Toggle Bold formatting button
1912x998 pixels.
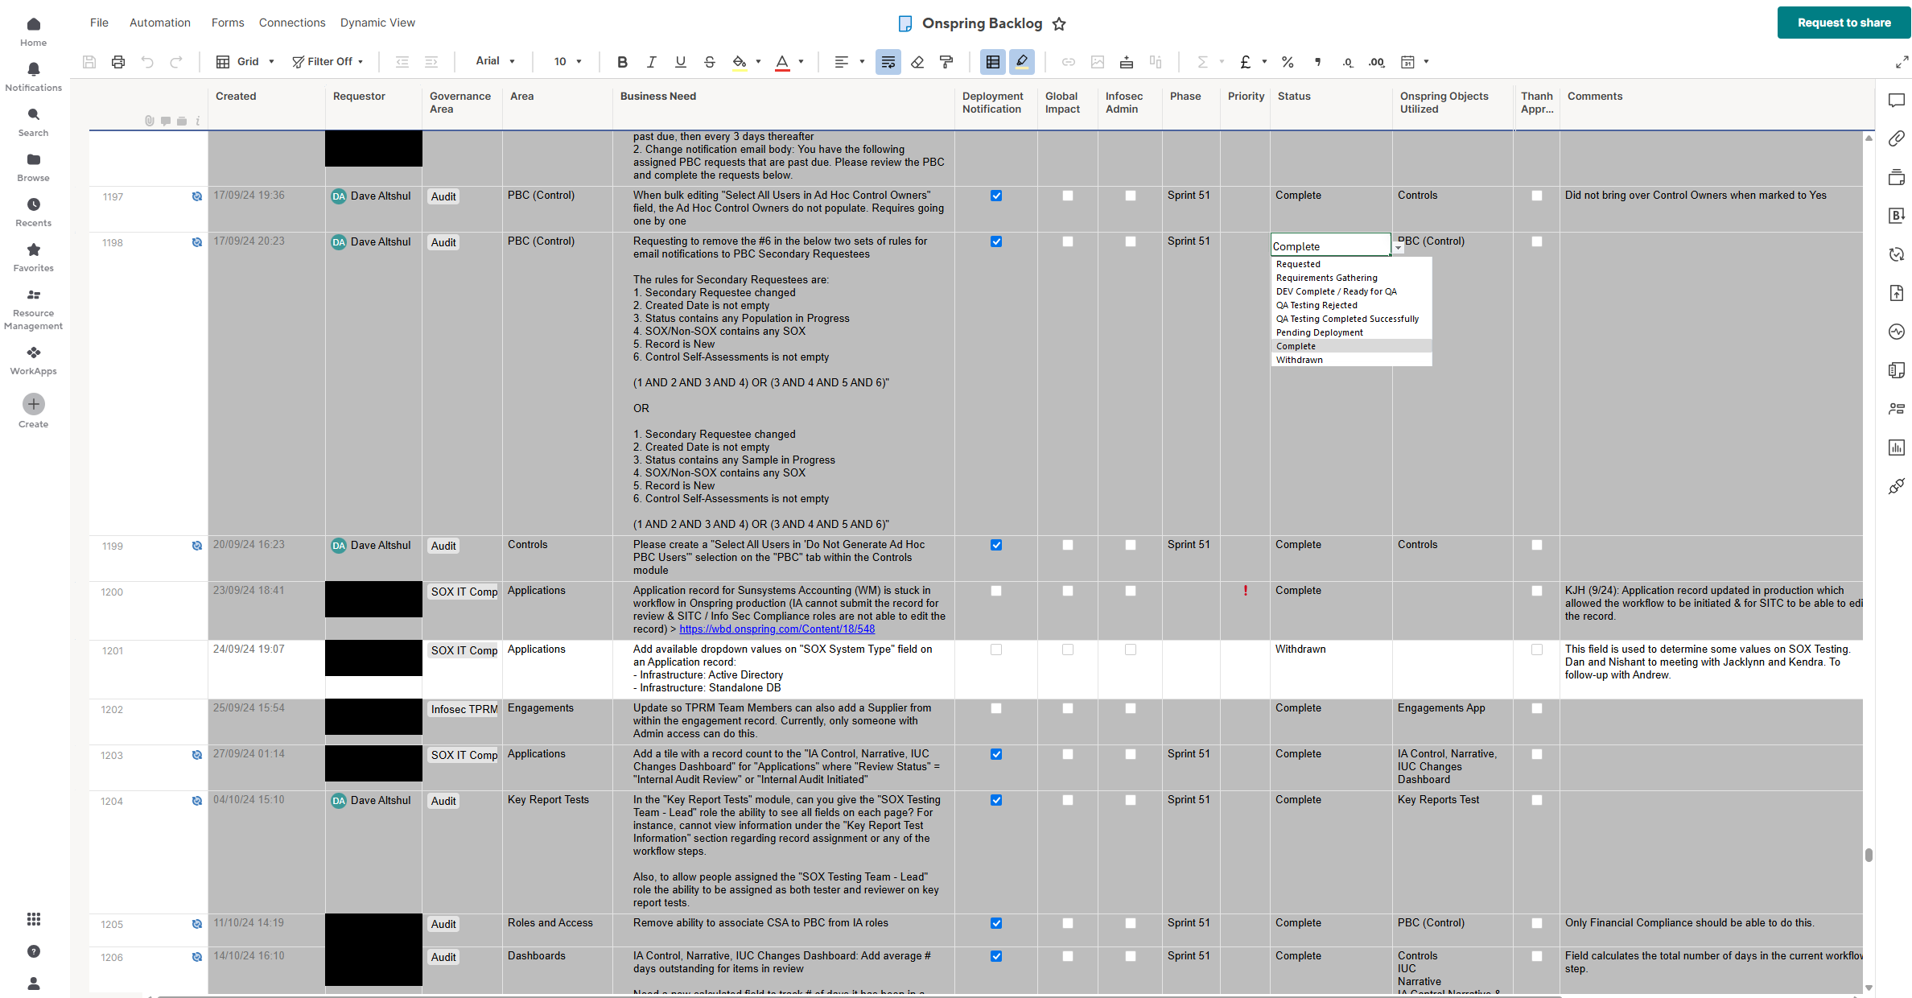[x=622, y=62]
